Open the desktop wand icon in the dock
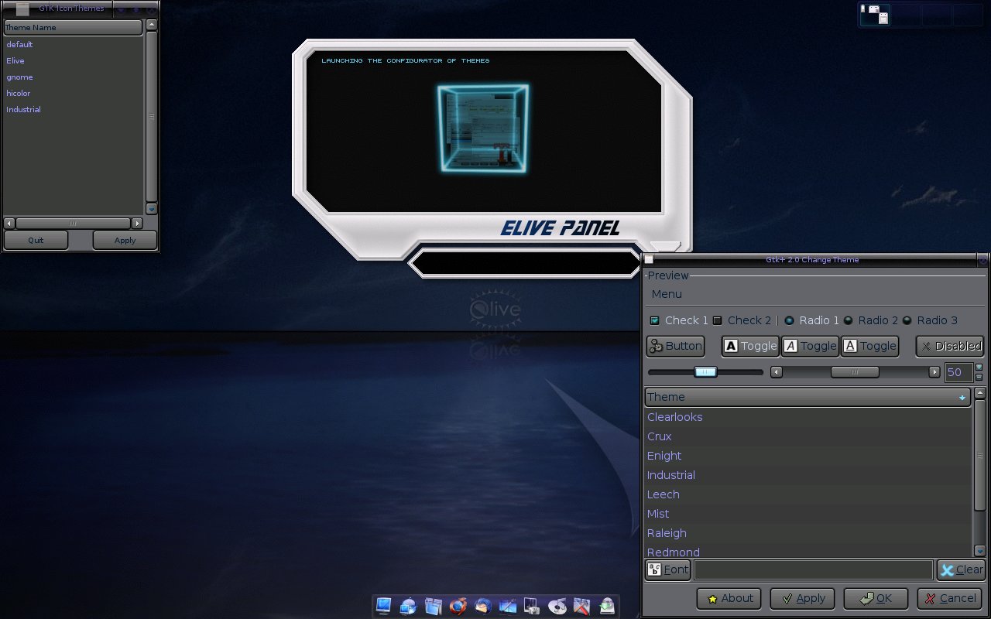Viewport: 991px width, 619px height. (508, 606)
